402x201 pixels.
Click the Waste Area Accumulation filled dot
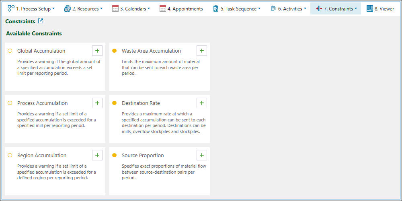point(115,51)
